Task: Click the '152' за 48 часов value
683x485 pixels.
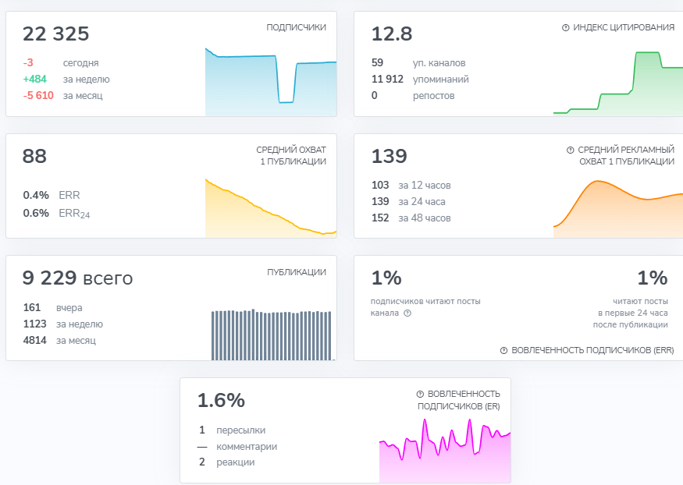Action: point(380,218)
